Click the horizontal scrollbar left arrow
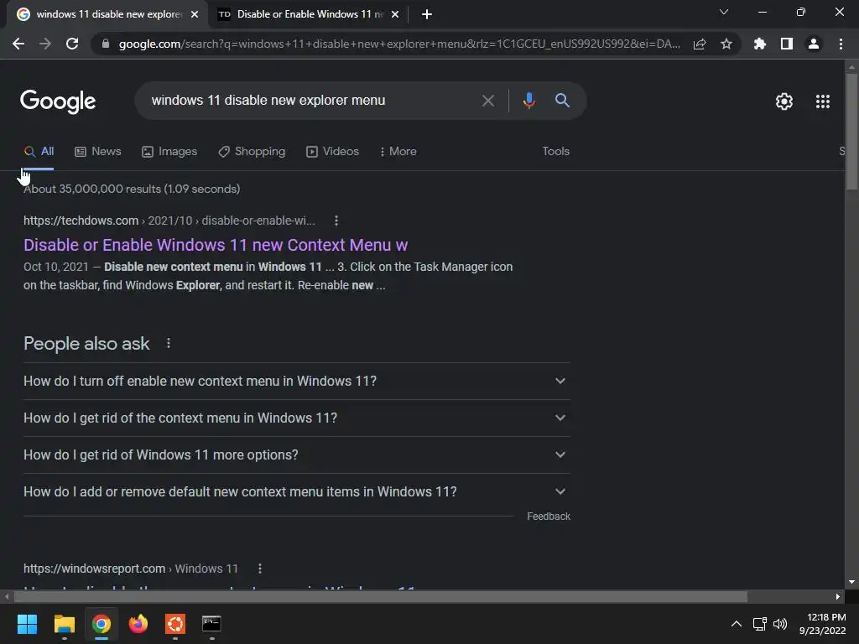This screenshot has width=859, height=644. click(x=6, y=596)
